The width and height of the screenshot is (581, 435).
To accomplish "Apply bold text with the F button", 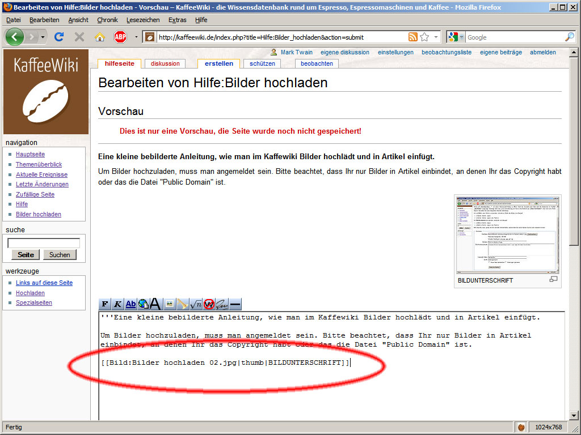I will click(x=105, y=304).
